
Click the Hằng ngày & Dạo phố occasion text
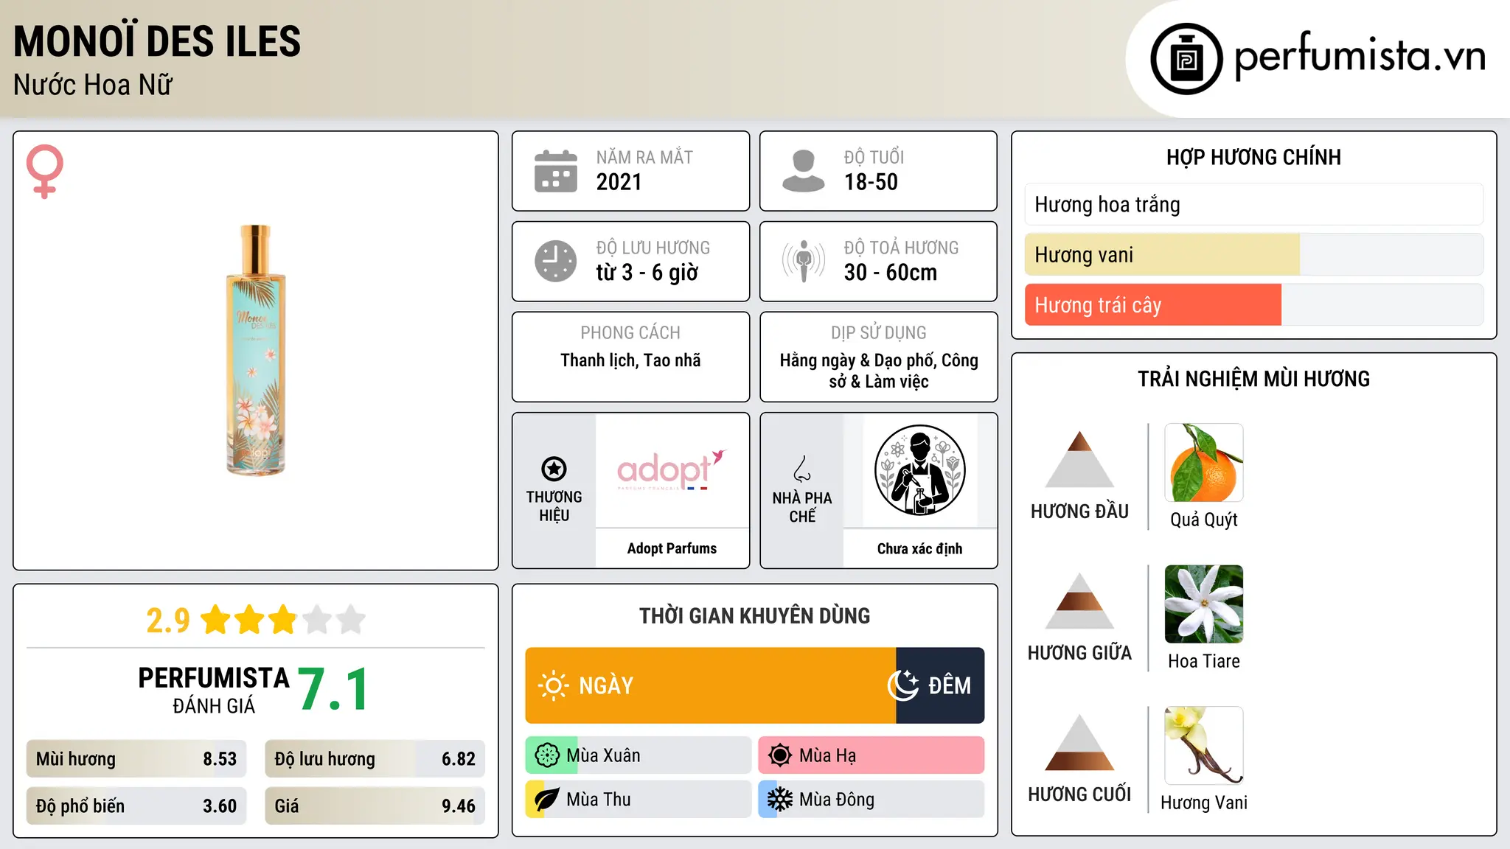click(x=879, y=371)
